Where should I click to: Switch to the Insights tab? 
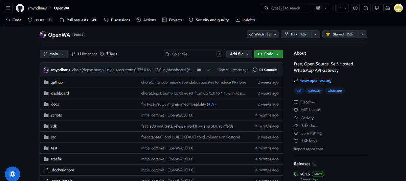[246, 20]
